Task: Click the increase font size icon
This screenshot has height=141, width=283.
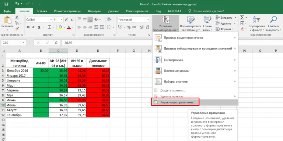Action: pyautogui.click(x=66, y=19)
